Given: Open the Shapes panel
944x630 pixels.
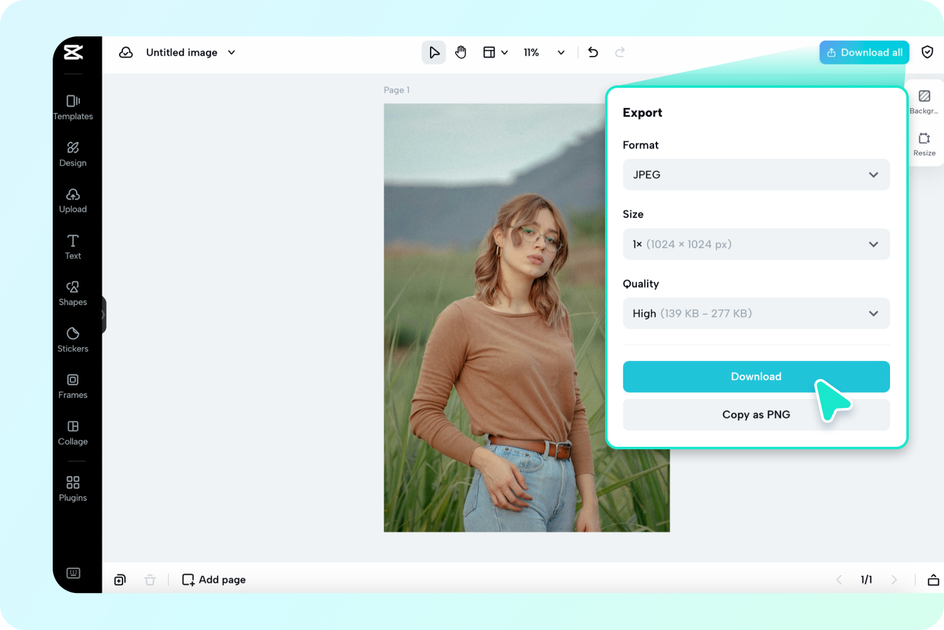Looking at the screenshot, I should point(73,292).
